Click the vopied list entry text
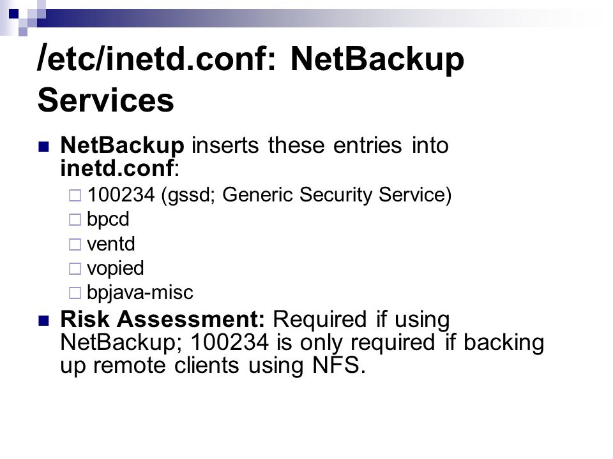 116,268
